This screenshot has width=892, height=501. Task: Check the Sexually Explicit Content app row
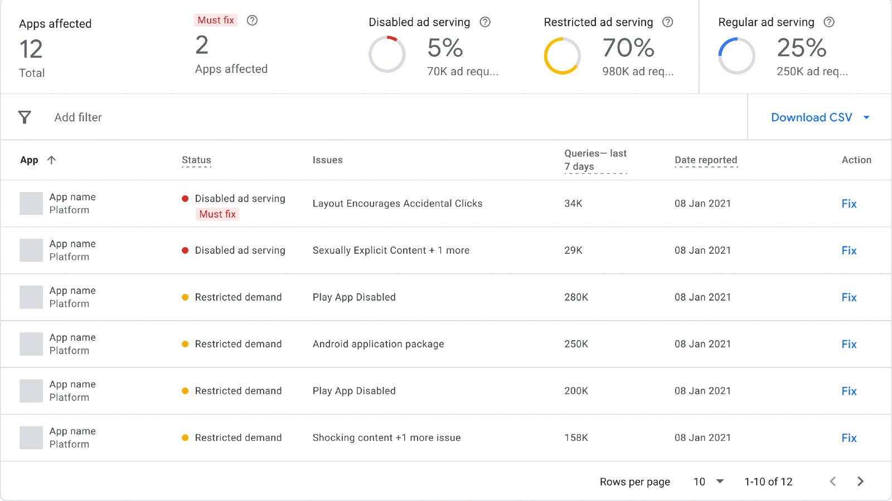[x=31, y=250]
